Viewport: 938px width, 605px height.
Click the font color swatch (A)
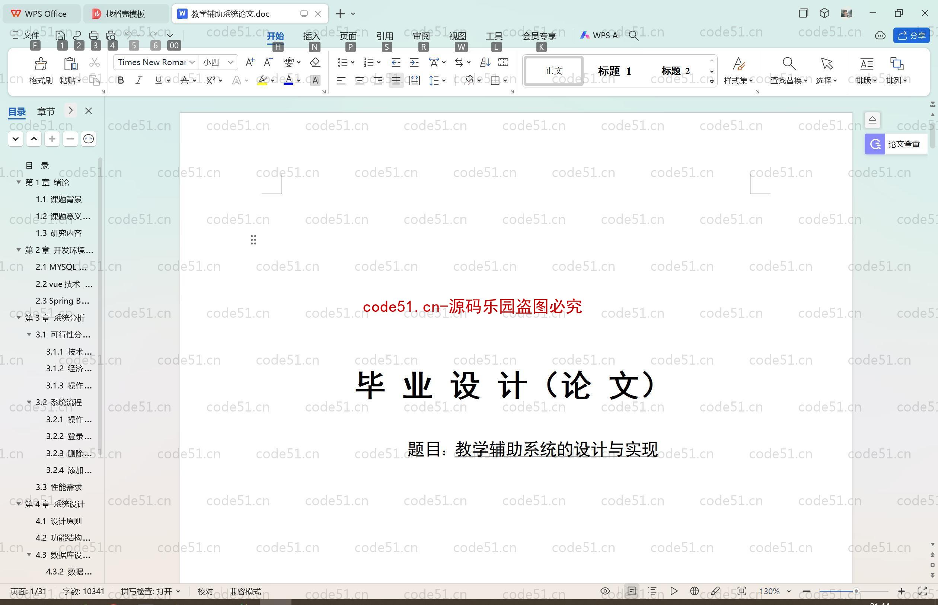tap(288, 80)
